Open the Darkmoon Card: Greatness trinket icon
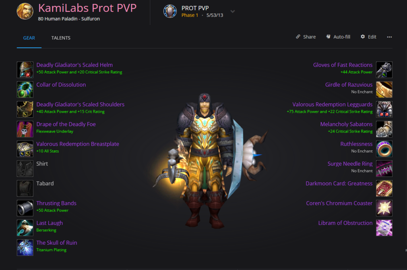Screen dimensions: 407x270 (384, 188)
